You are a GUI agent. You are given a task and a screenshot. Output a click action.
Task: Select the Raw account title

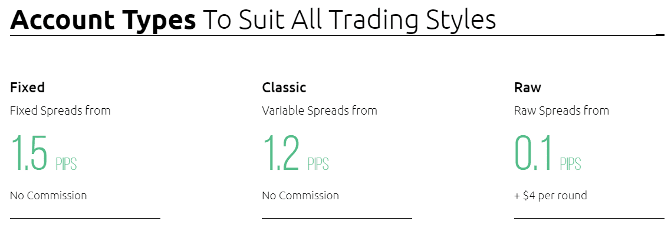[x=528, y=88]
